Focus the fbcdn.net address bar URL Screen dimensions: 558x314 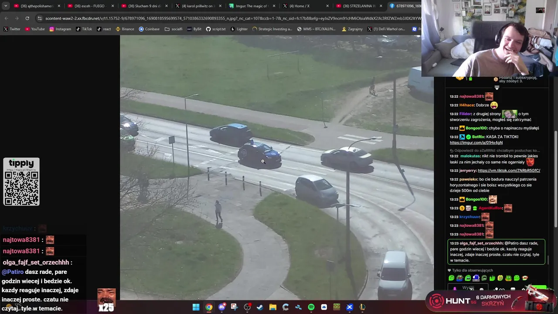tap(233, 18)
